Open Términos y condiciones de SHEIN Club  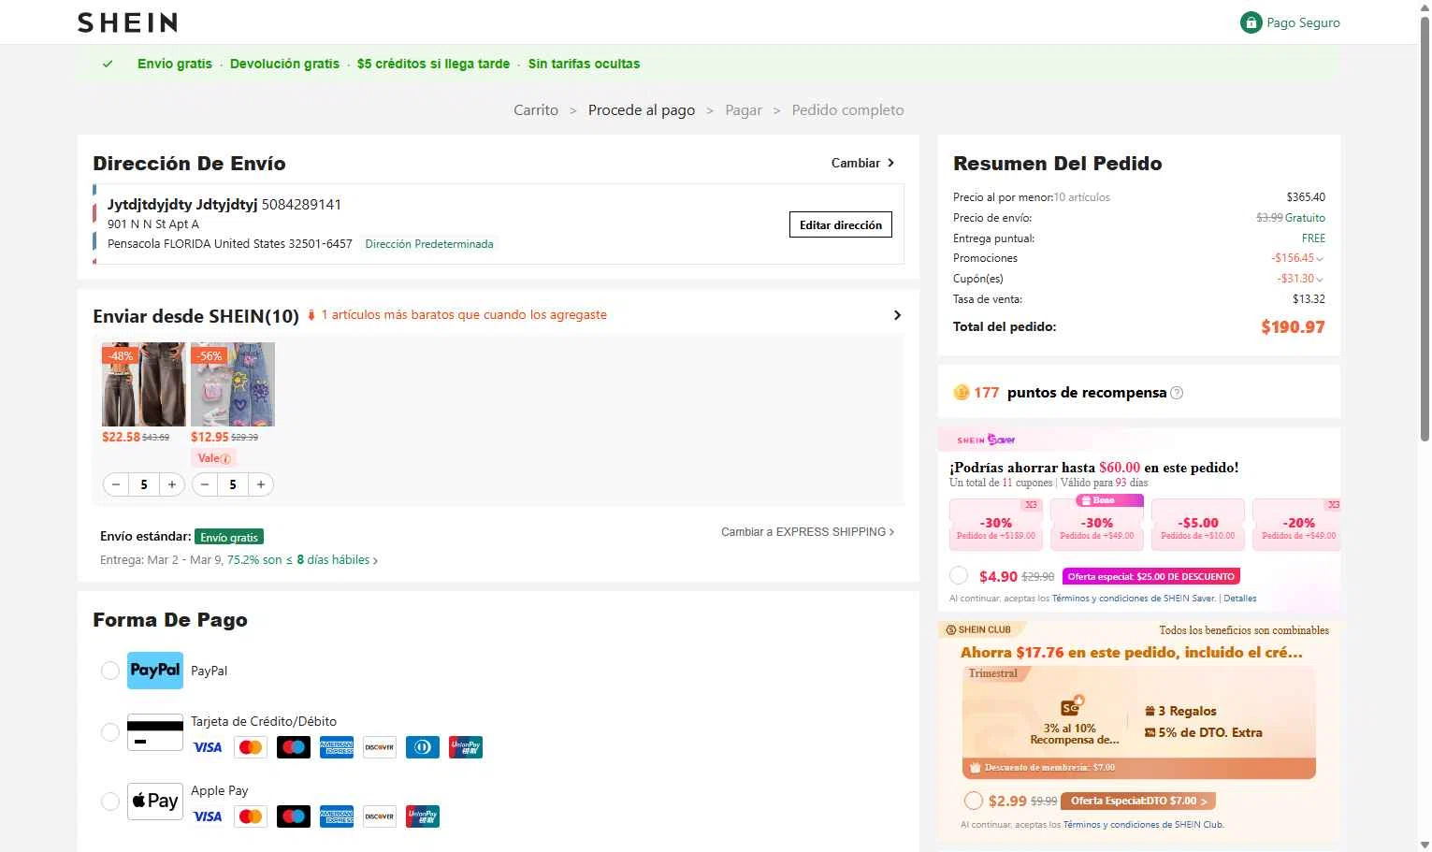click(x=1143, y=825)
